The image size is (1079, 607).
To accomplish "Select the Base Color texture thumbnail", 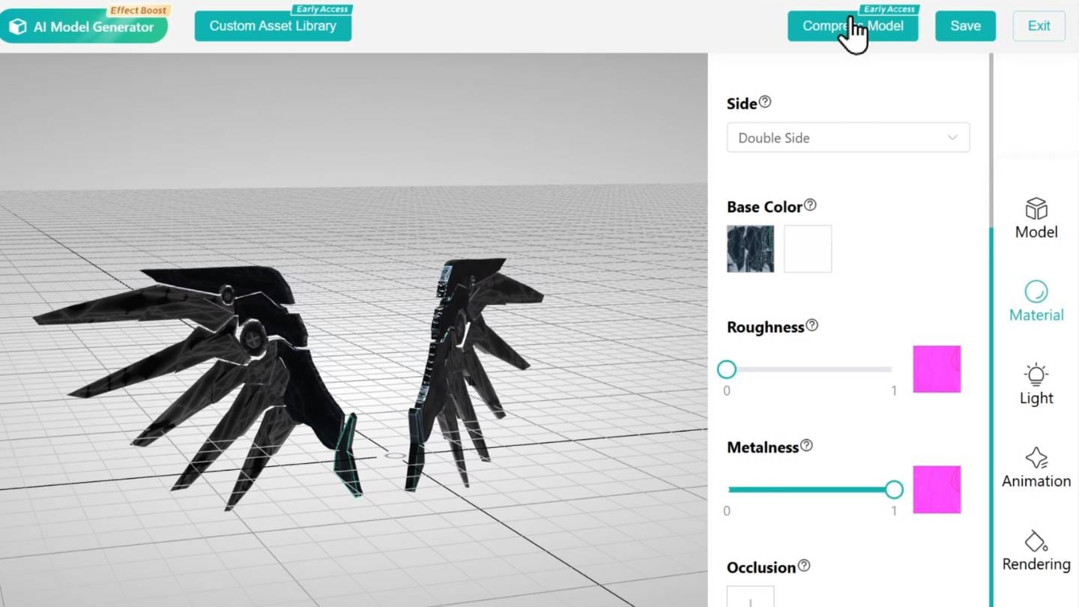I will click(x=749, y=248).
